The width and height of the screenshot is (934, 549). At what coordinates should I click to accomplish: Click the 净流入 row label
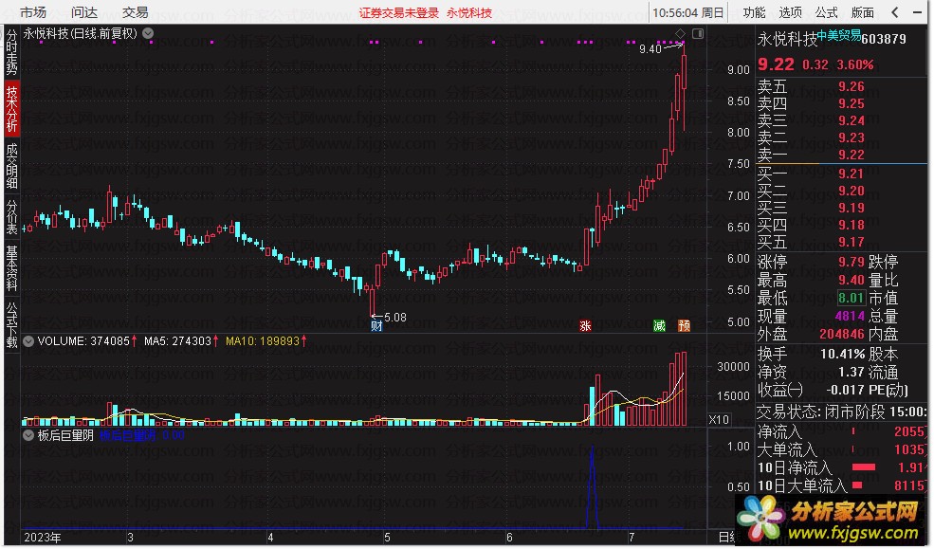[x=779, y=431]
